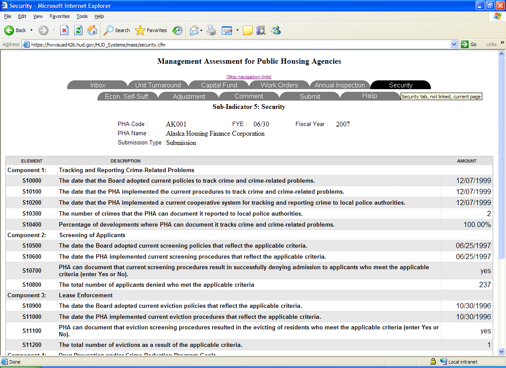506x368 pixels.
Task: Click the Stop loading icon
Action: 64,30
